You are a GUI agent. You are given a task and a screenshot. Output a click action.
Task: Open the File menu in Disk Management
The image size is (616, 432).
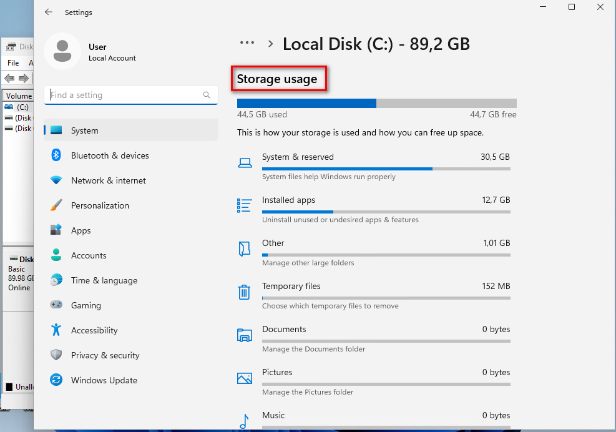point(12,62)
